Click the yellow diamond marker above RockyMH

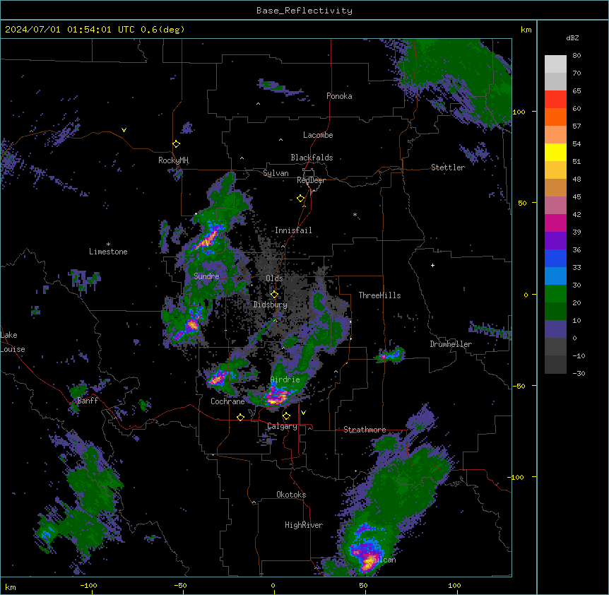(177, 144)
